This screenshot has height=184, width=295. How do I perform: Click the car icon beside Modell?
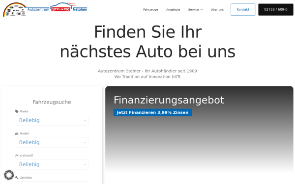coord(17,133)
